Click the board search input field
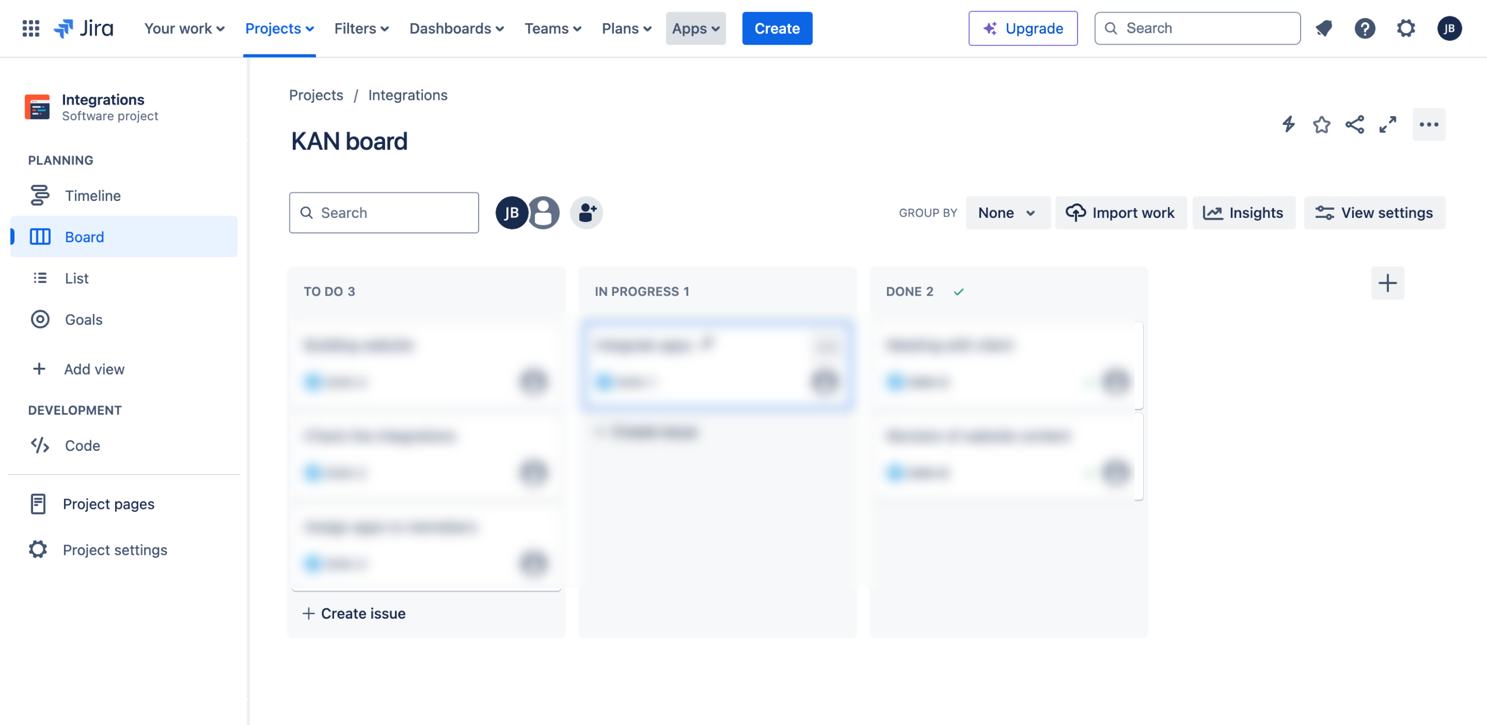 tap(384, 213)
